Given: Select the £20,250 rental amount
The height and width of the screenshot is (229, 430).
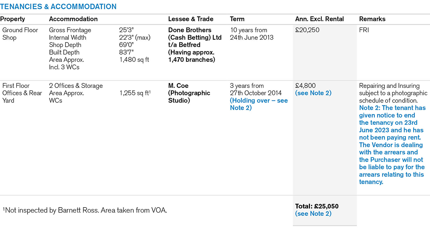Looking at the screenshot, I should pos(307,30).
